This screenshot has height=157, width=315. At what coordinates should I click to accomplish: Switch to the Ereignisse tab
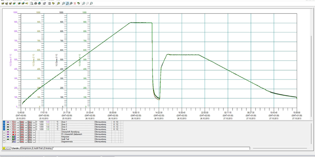click(26, 148)
